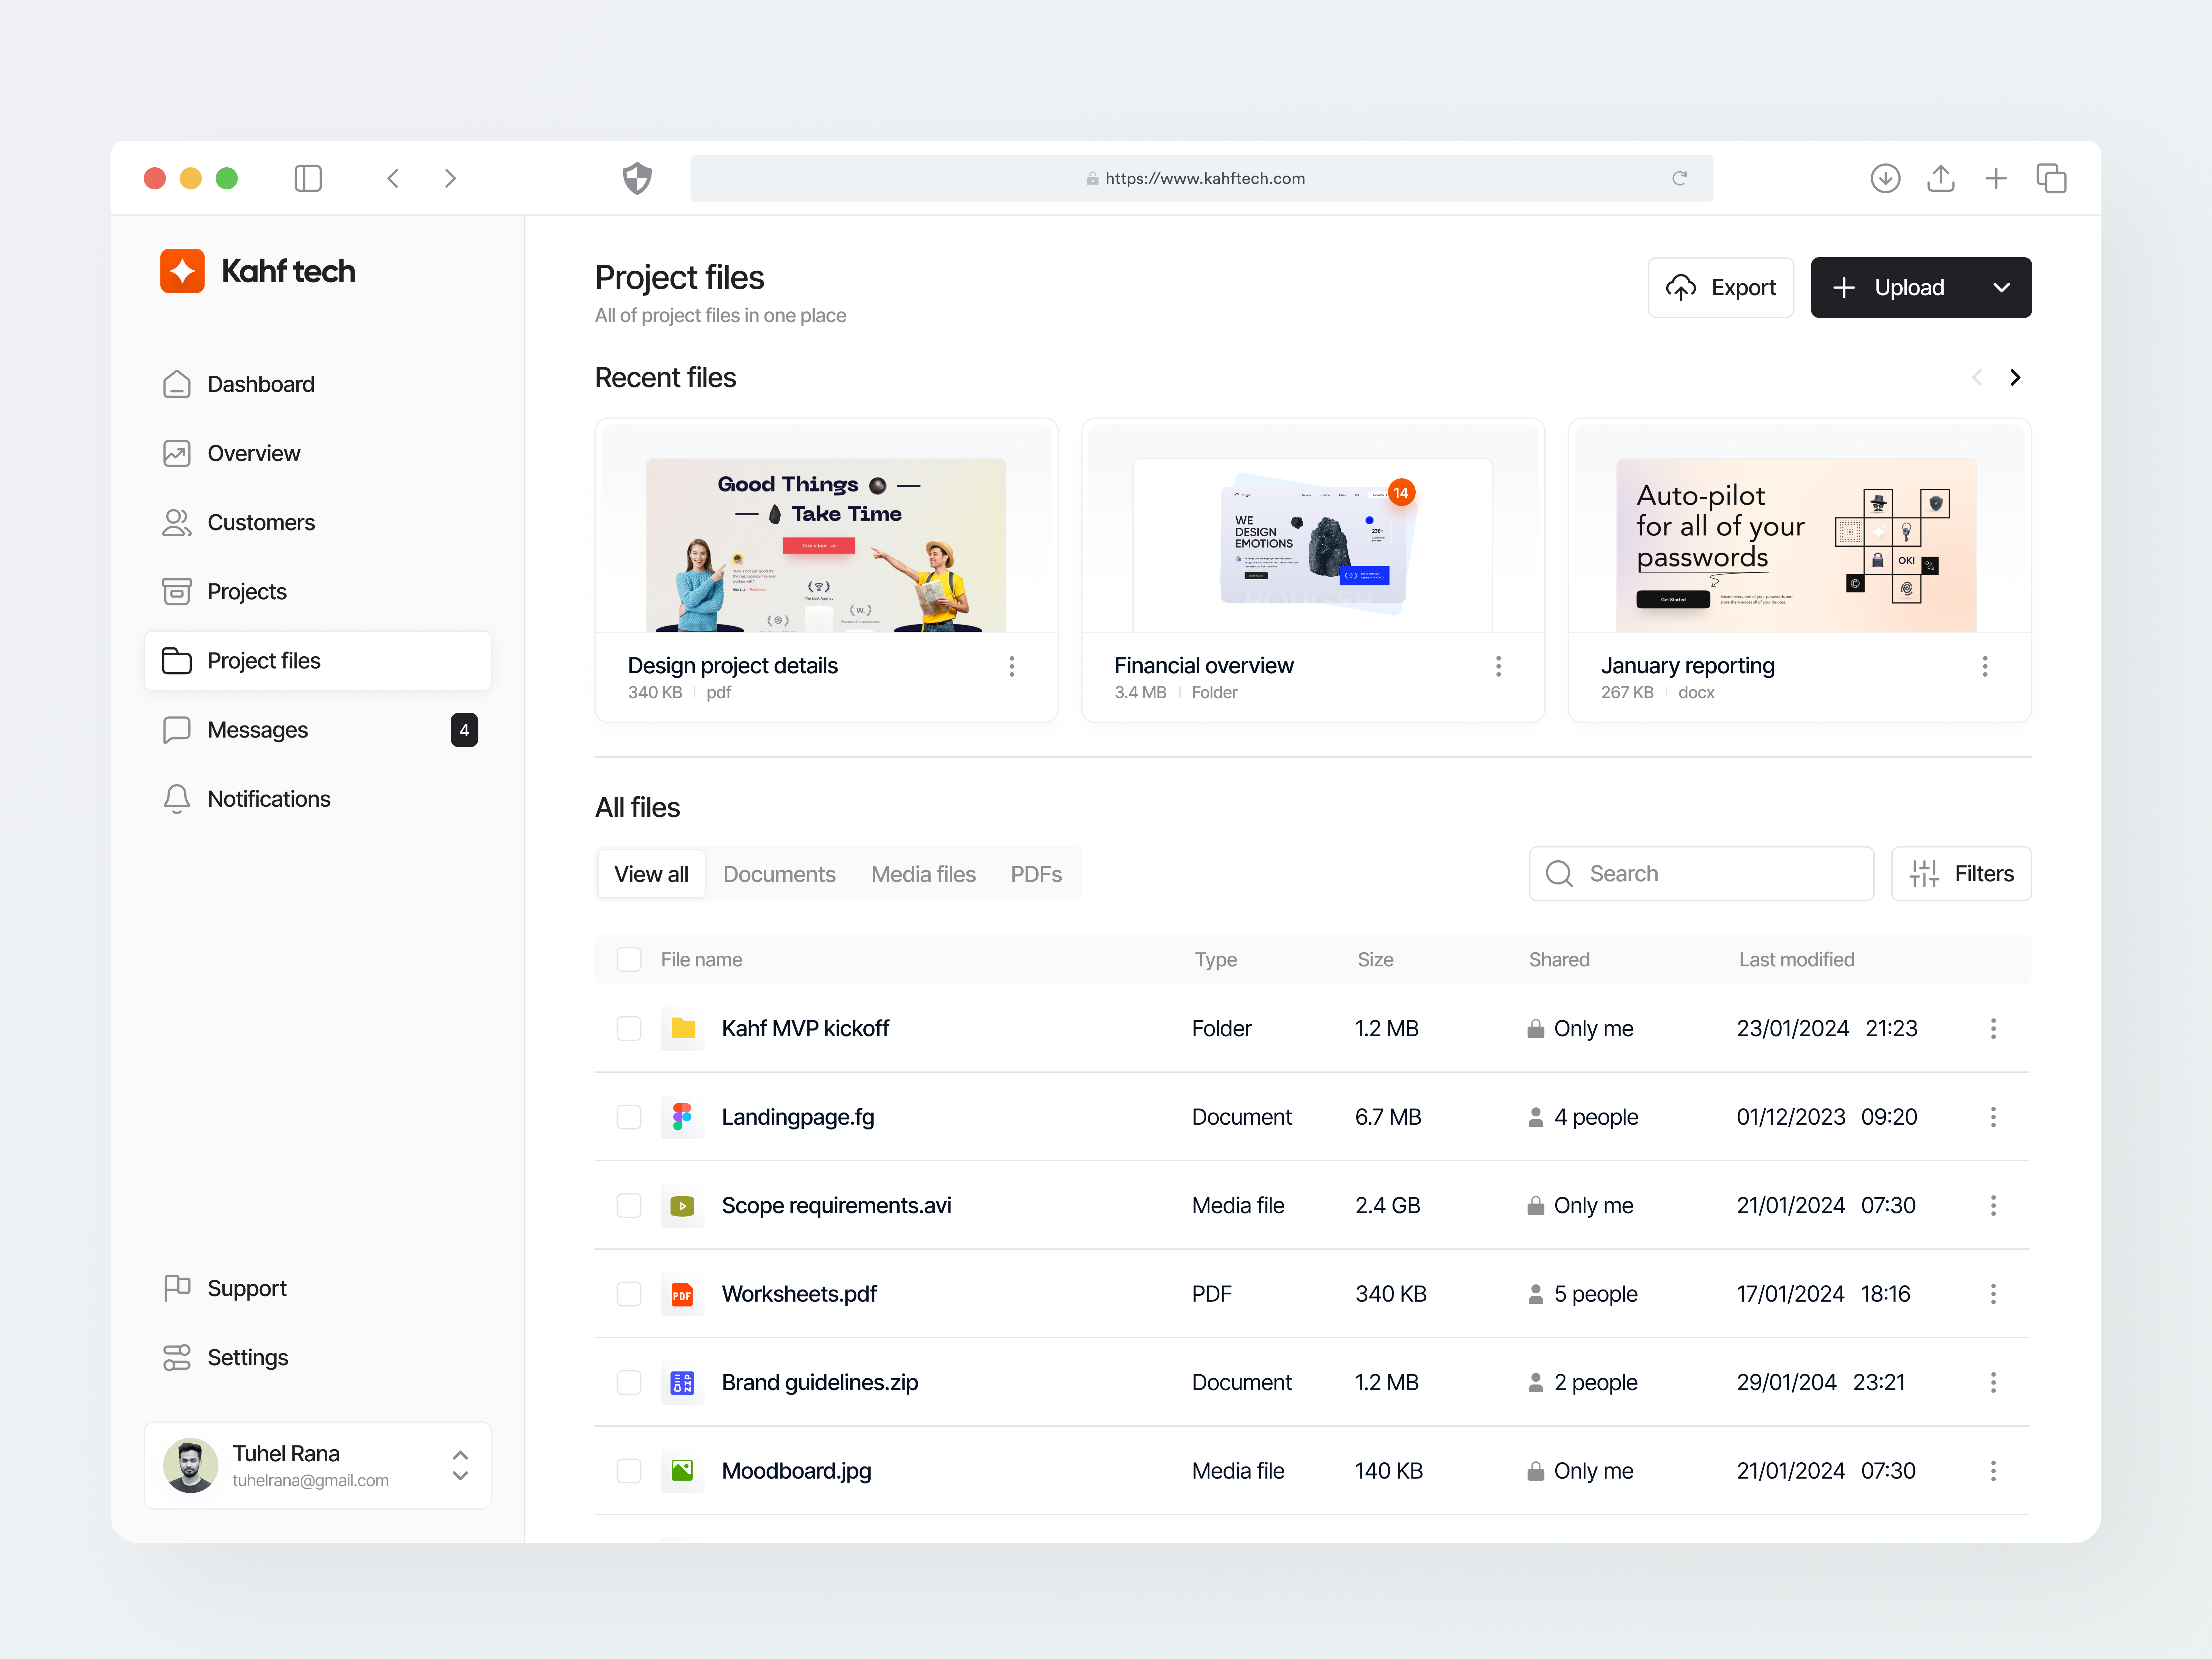The width and height of the screenshot is (2212, 1659).
Task: Click the Export button
Action: tap(1721, 287)
